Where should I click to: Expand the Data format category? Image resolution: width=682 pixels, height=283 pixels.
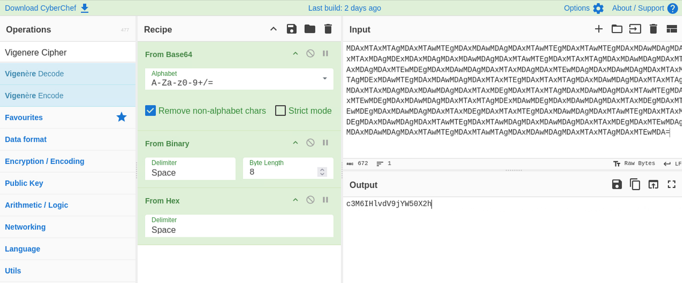pos(68,140)
